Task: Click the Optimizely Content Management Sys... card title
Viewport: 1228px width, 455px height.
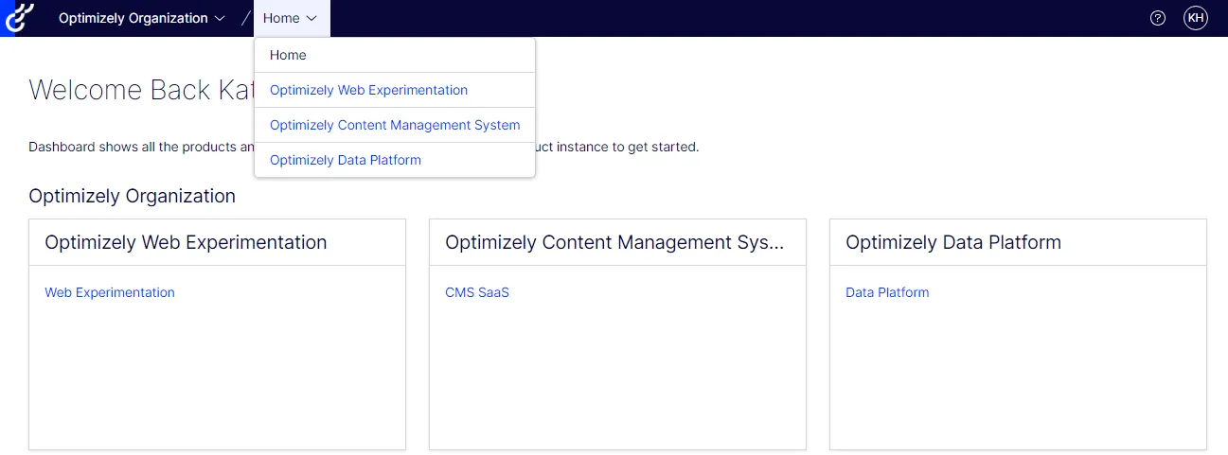Action: point(614,242)
